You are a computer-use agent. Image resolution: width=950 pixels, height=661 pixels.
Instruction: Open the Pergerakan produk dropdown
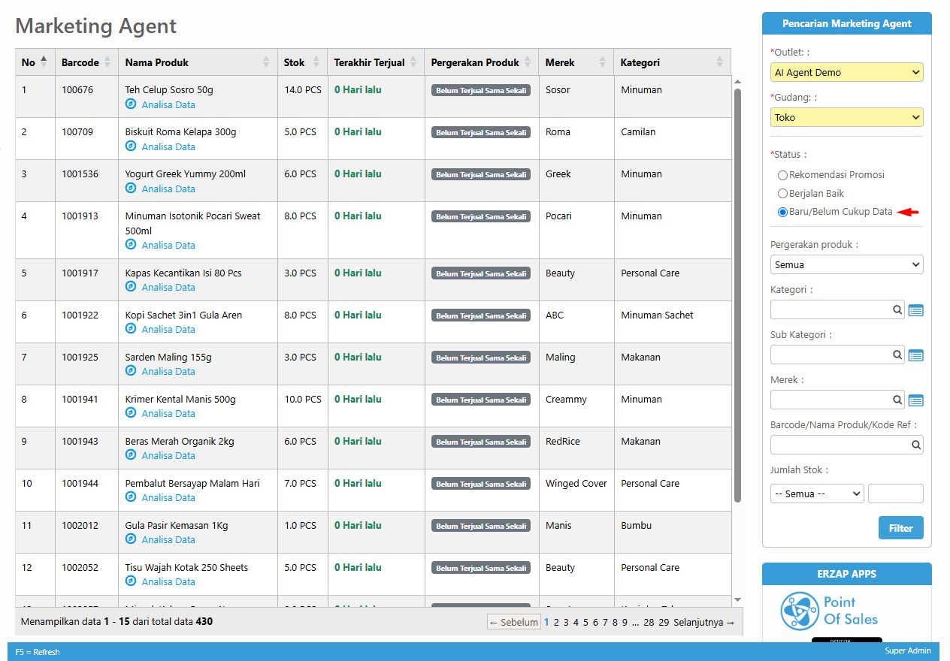tap(846, 265)
